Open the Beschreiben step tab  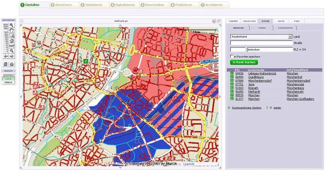pyautogui.click(x=154, y=5)
